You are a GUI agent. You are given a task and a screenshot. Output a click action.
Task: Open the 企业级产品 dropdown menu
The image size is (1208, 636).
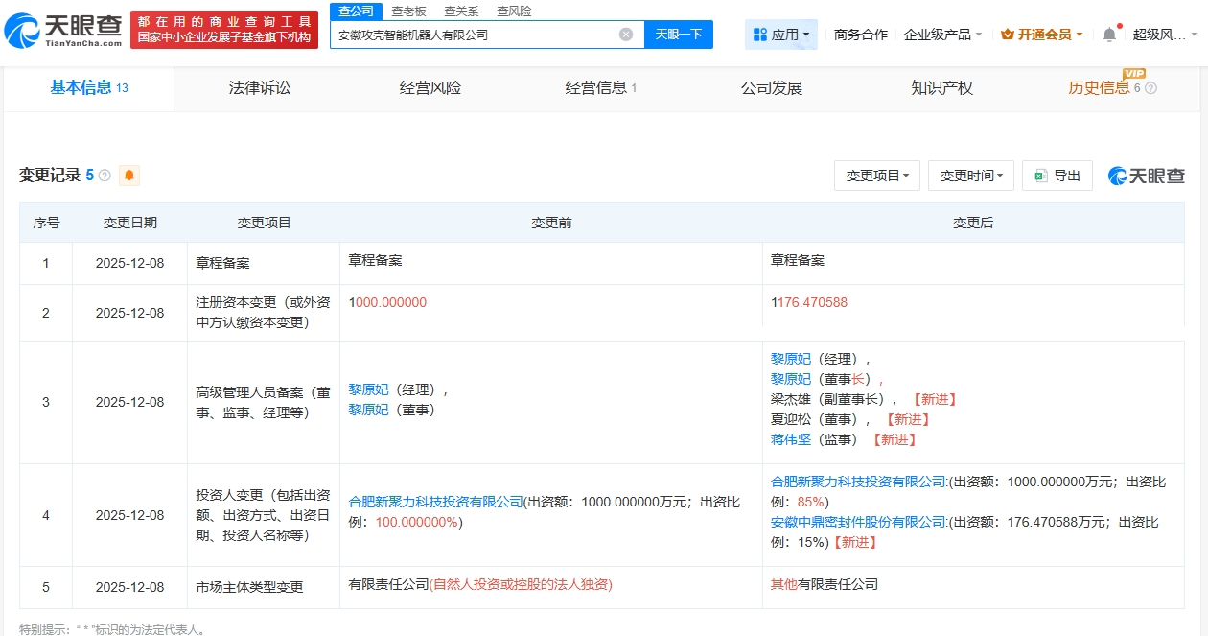click(942, 35)
